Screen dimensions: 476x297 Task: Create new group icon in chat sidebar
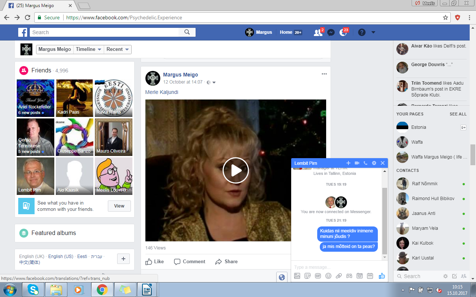point(463,276)
